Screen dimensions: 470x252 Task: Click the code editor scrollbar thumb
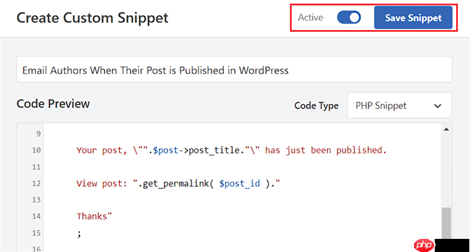[x=446, y=224]
